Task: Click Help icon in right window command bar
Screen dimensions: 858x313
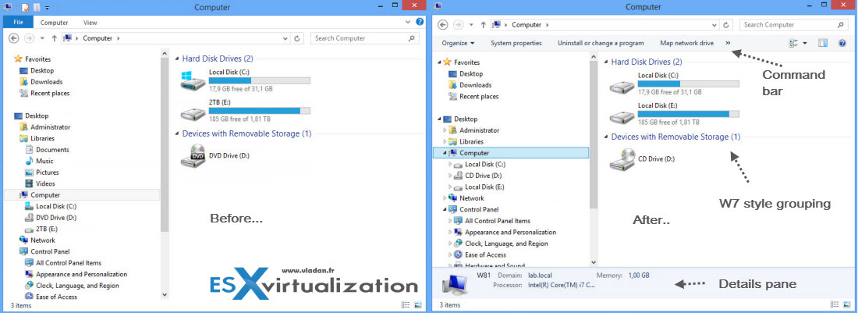Action: click(842, 43)
